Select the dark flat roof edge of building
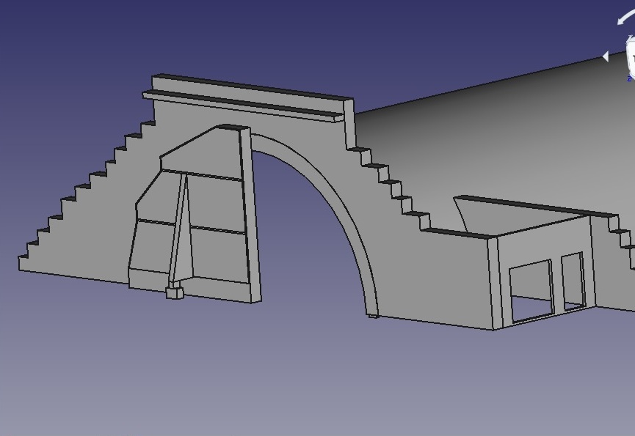Screen dimensions: 635x436 [536, 207]
